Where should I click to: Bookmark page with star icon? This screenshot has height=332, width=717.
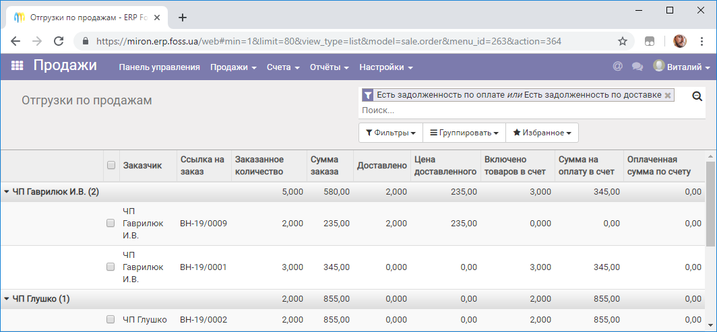pos(623,41)
